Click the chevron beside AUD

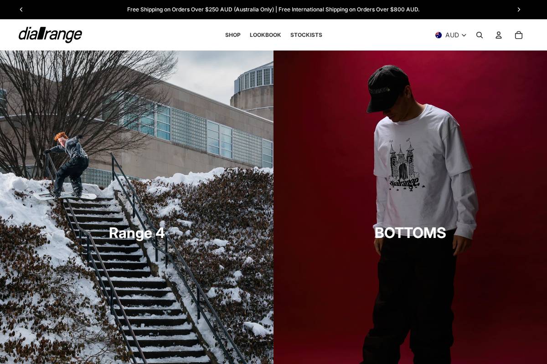coord(464,35)
